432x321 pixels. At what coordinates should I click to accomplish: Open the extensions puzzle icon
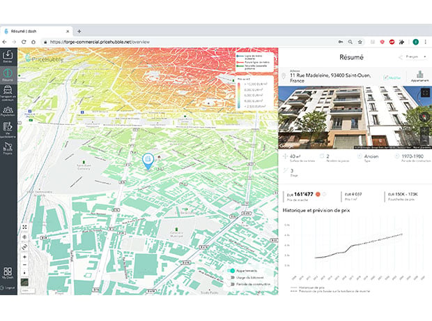point(402,42)
